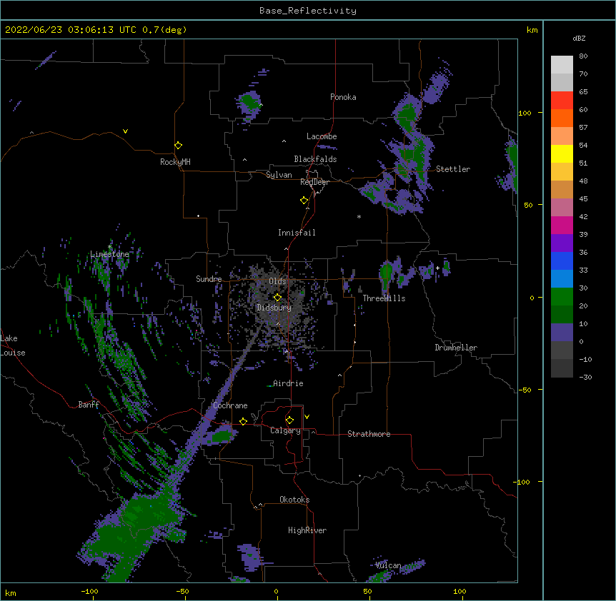
Task: Click the Innisfail label
Action: click(297, 233)
